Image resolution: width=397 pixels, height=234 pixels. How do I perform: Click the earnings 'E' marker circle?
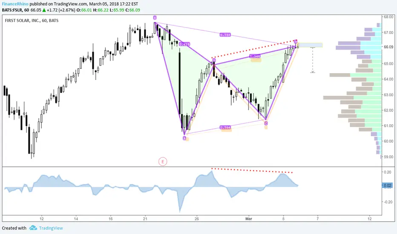coord(163,161)
